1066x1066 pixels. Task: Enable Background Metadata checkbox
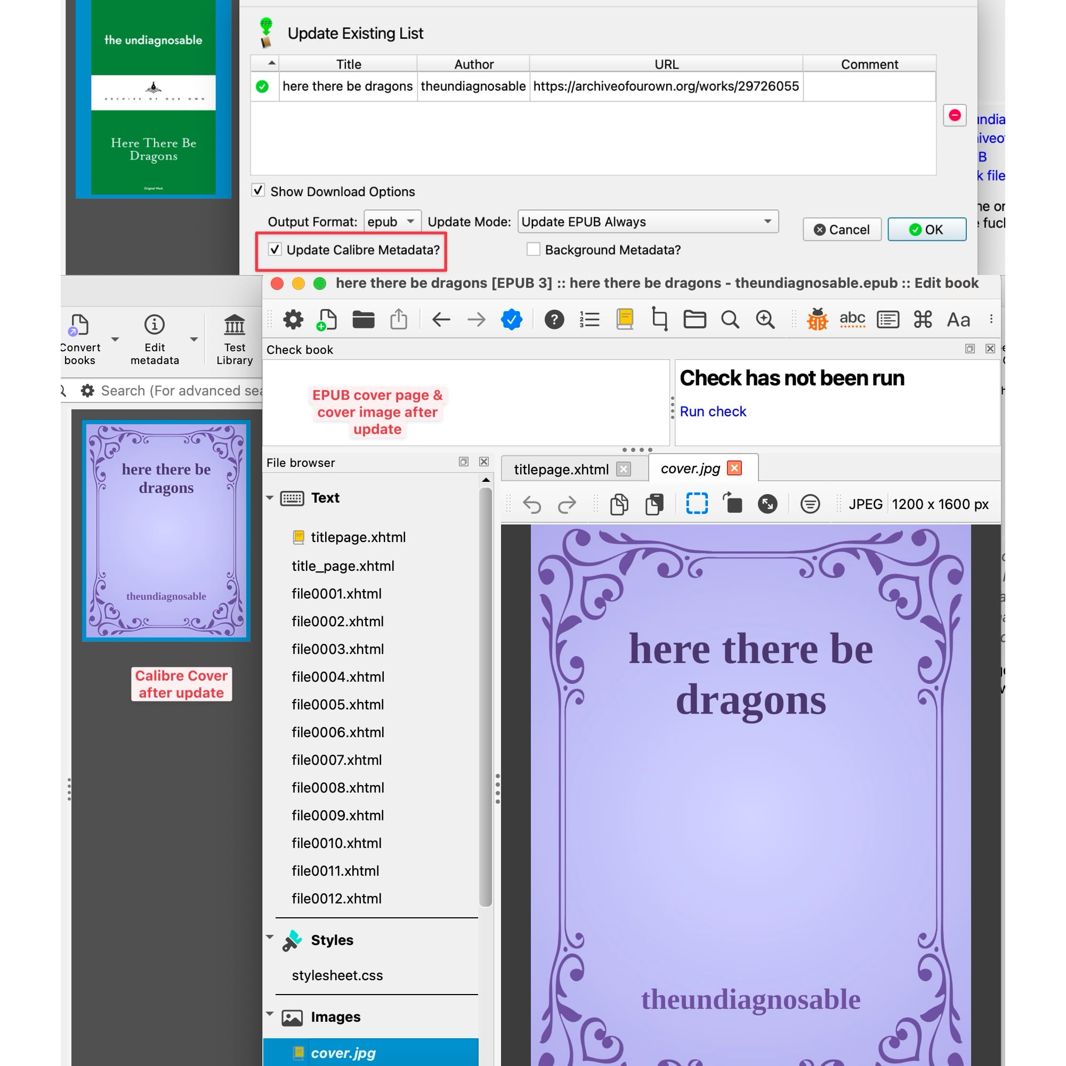pos(533,249)
